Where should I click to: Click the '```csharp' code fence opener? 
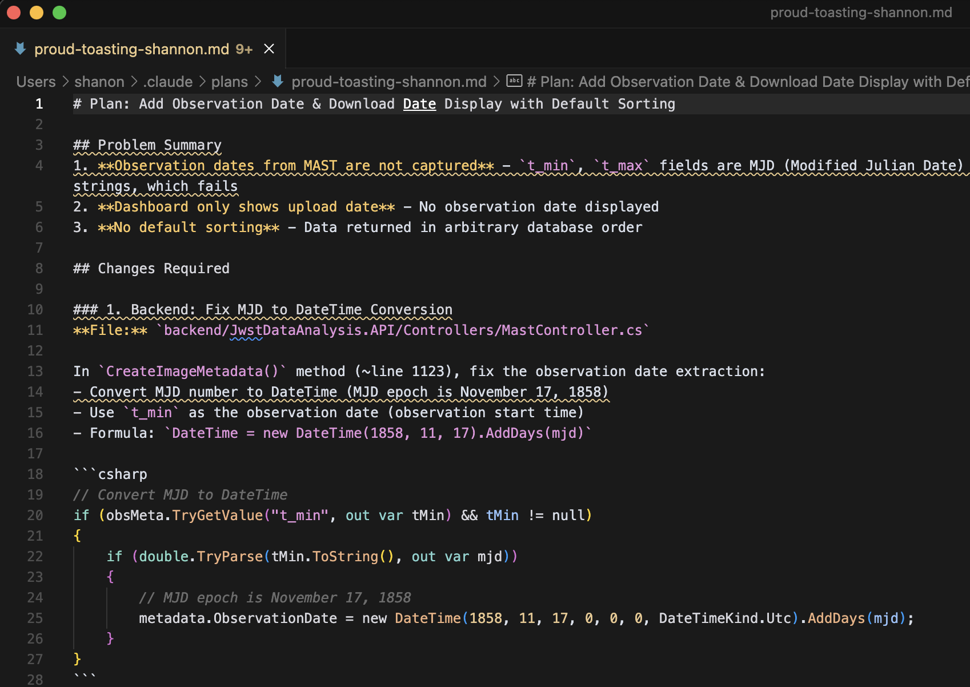pyautogui.click(x=110, y=474)
